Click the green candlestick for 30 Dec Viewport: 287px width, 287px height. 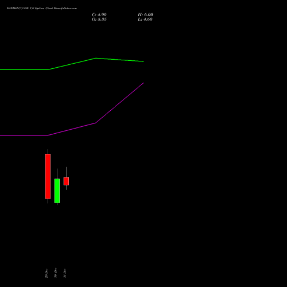coord(57,191)
